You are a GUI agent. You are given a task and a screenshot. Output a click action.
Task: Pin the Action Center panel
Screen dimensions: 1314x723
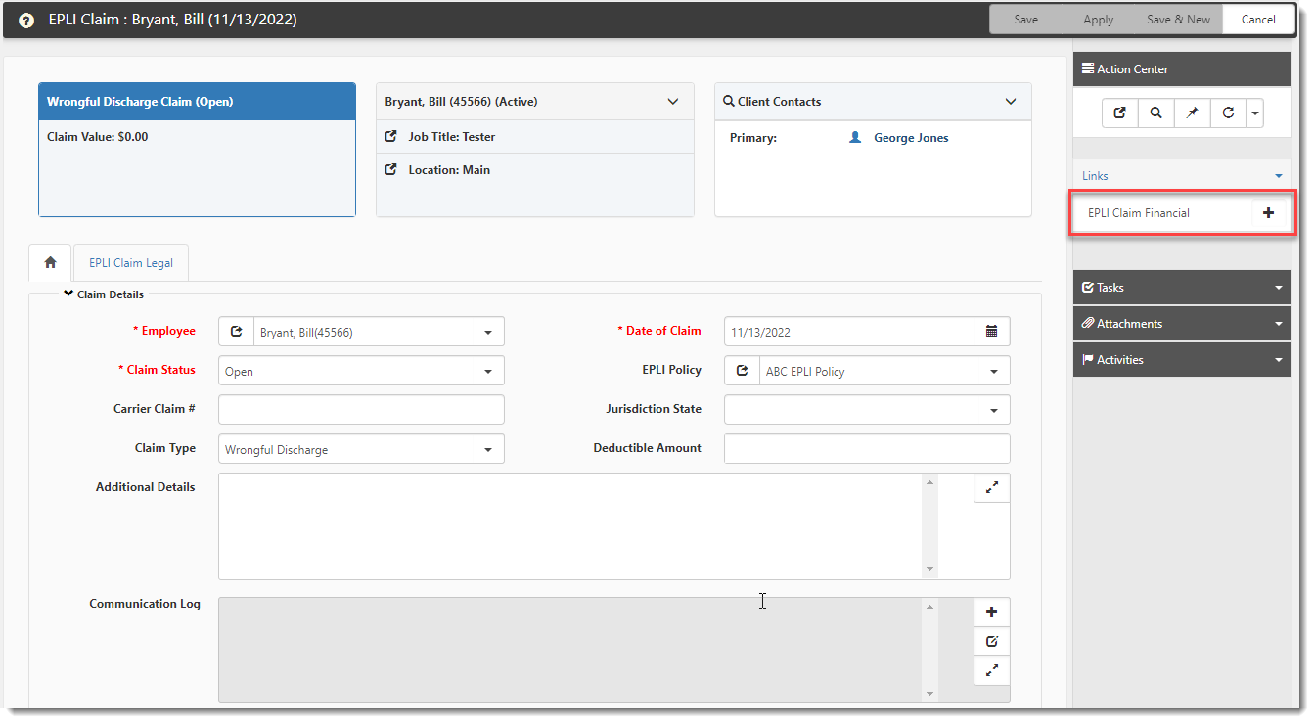pyautogui.click(x=1192, y=113)
